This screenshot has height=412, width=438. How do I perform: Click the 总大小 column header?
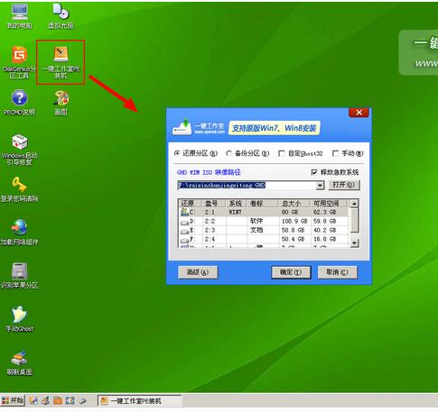(294, 204)
